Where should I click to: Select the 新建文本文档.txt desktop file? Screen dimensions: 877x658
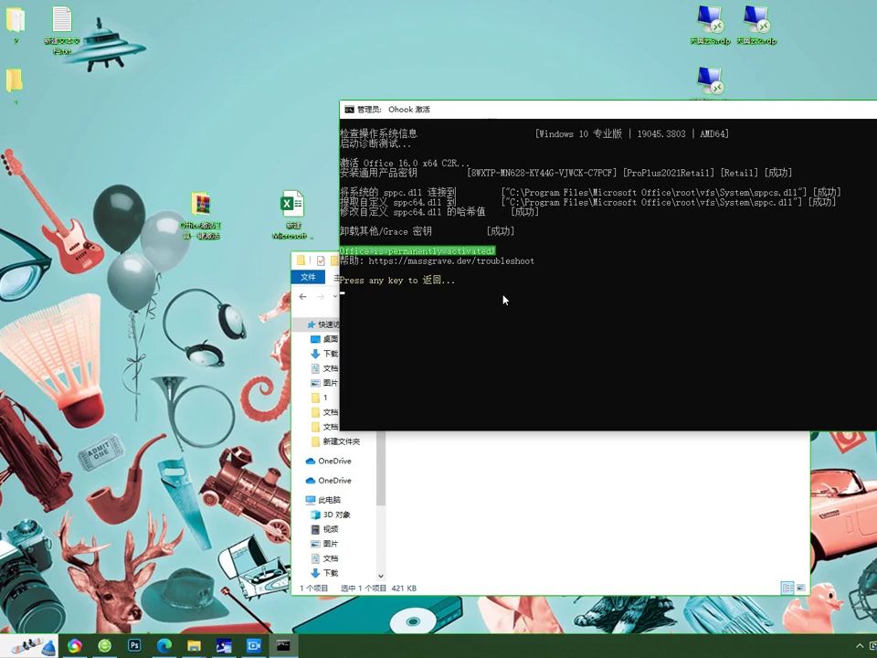pos(61,30)
